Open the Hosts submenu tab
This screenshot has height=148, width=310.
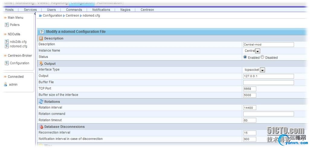[9, 10]
